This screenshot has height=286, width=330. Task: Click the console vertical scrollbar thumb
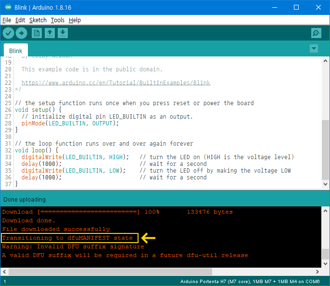pos(325,254)
